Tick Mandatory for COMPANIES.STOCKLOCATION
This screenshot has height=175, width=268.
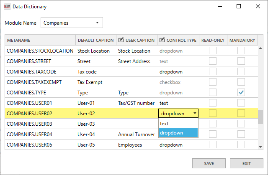click(x=241, y=51)
